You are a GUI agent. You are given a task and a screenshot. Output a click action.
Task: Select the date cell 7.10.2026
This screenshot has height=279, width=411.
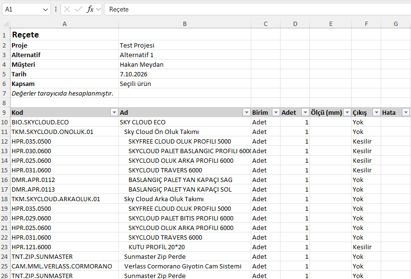(185, 74)
